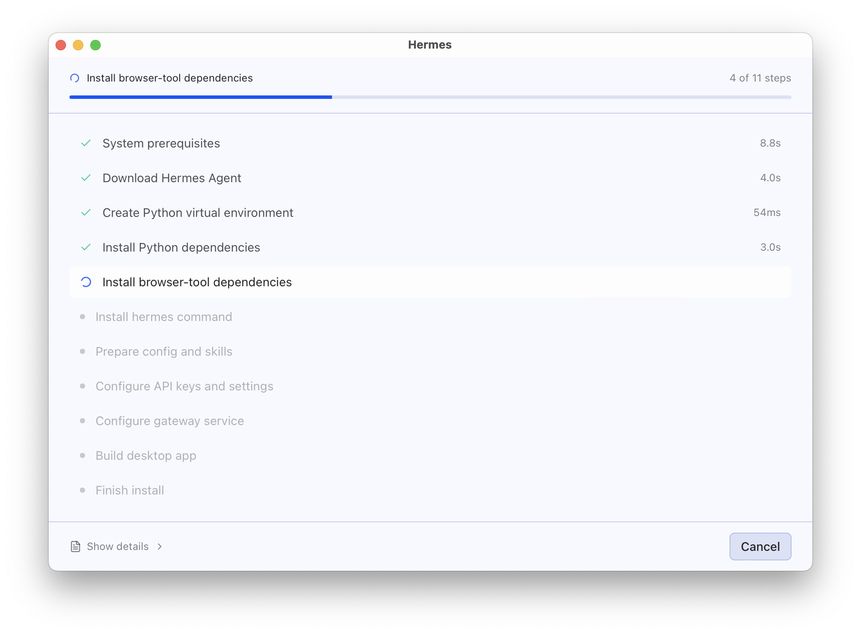
Task: Minimize the Hermes window with the yellow button
Action: click(78, 45)
